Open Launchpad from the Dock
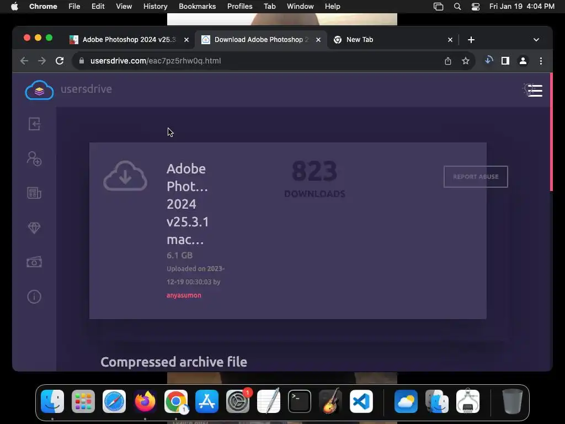Screen dimensions: 565x424 point(83,401)
